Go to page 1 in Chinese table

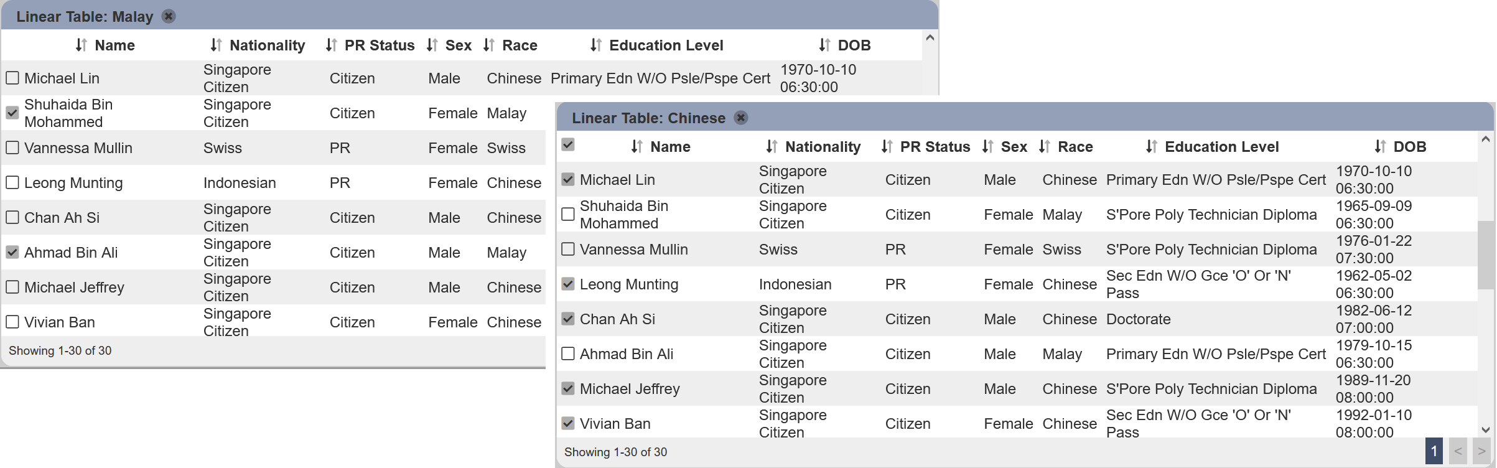pos(1434,451)
